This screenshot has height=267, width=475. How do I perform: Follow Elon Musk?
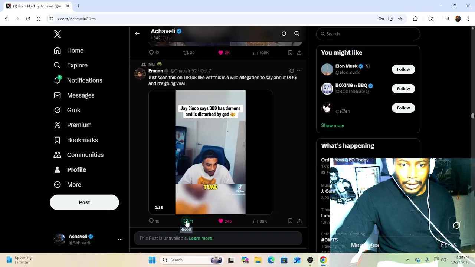pos(403,69)
